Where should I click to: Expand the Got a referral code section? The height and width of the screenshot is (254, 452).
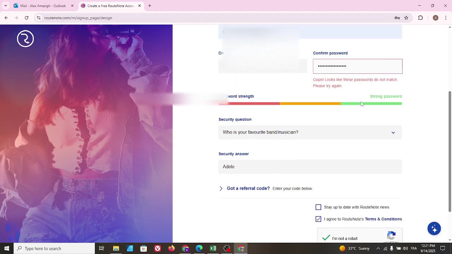[x=221, y=188]
